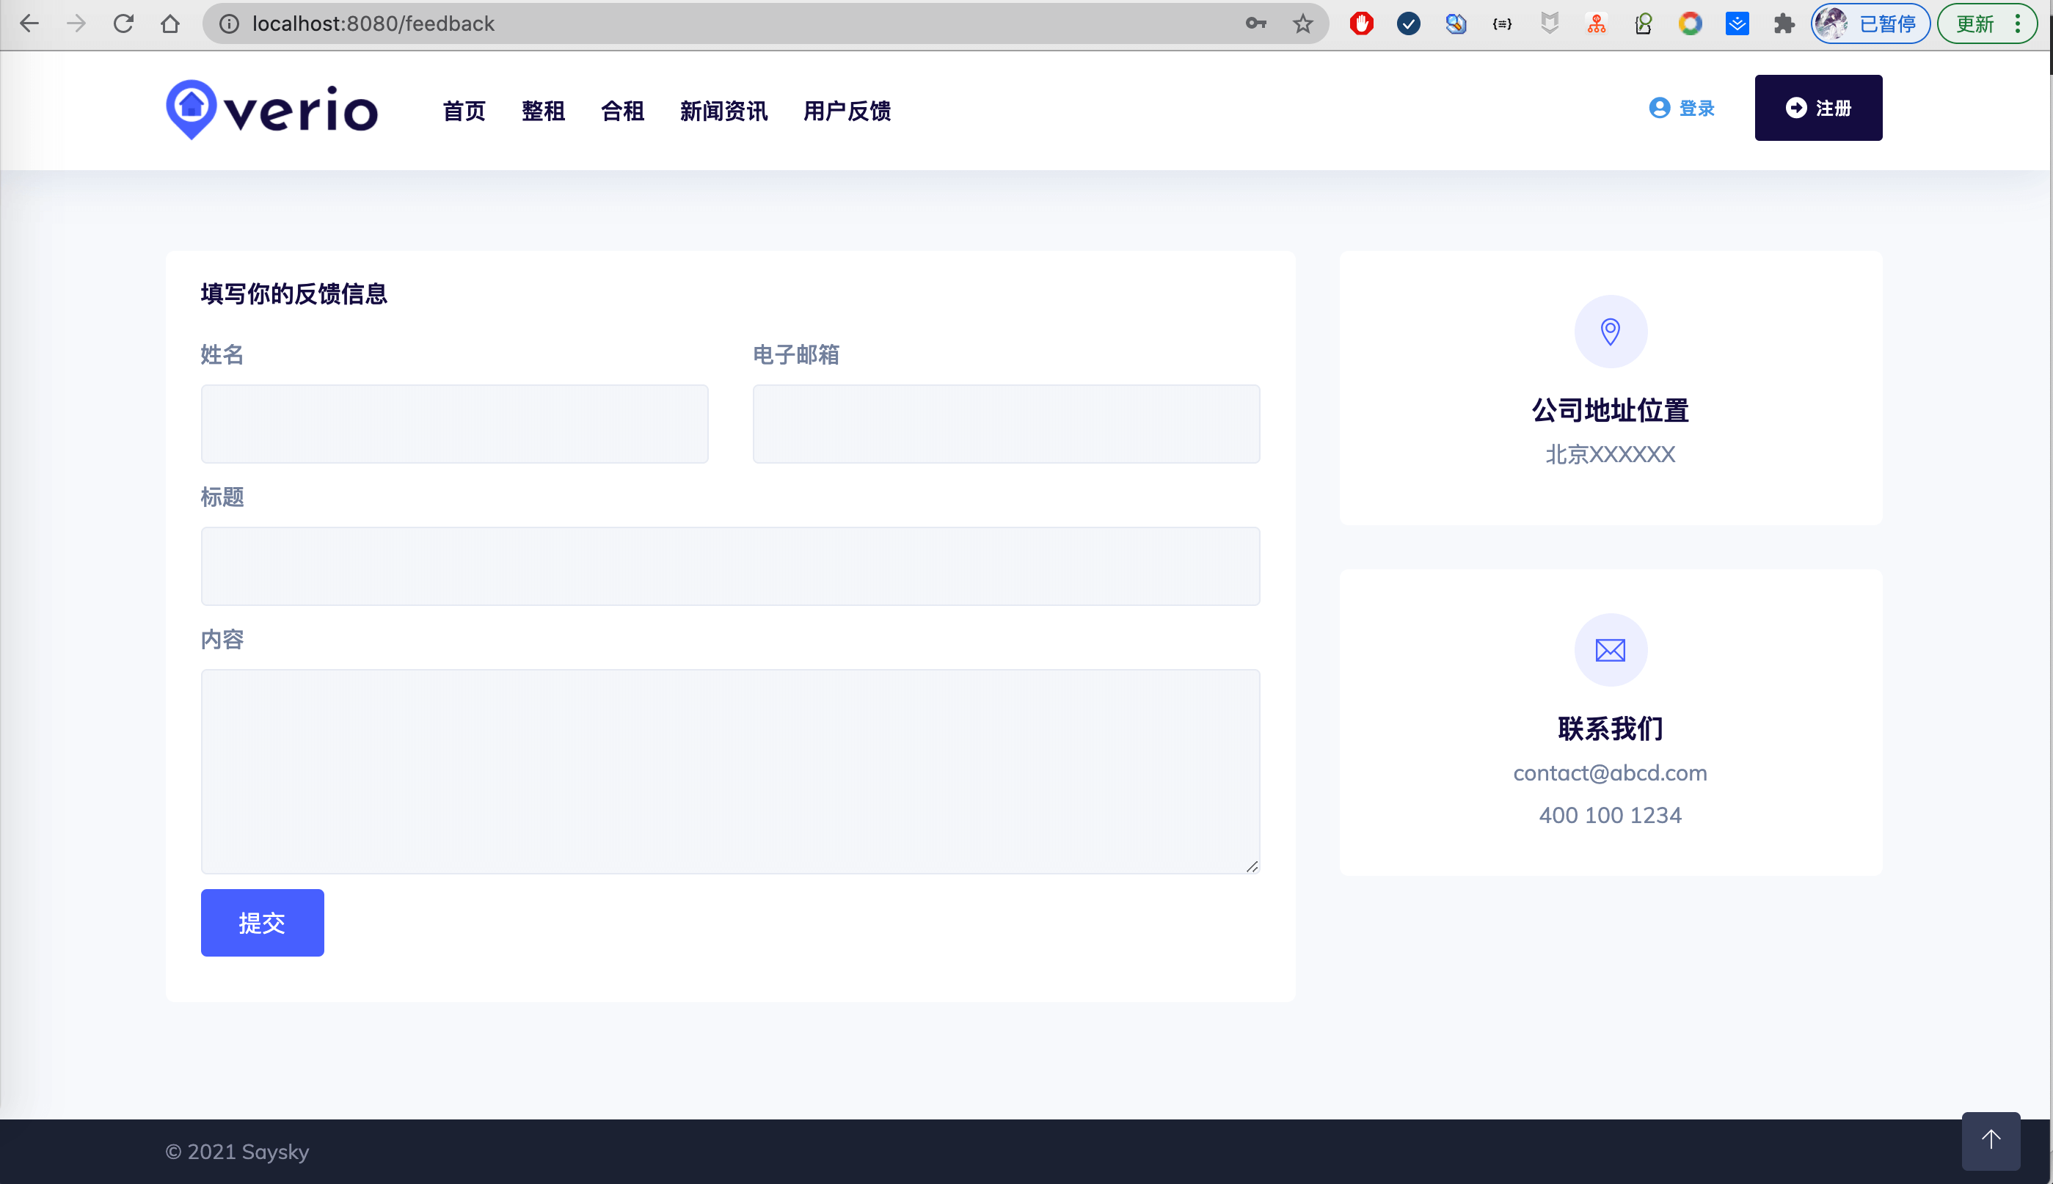Go to browser home page
Screen dimensions: 2053x1184
(170, 23)
